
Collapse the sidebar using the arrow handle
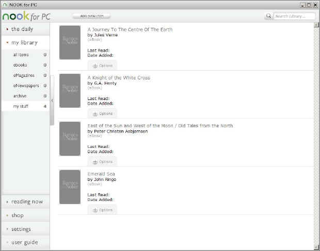coord(52,101)
